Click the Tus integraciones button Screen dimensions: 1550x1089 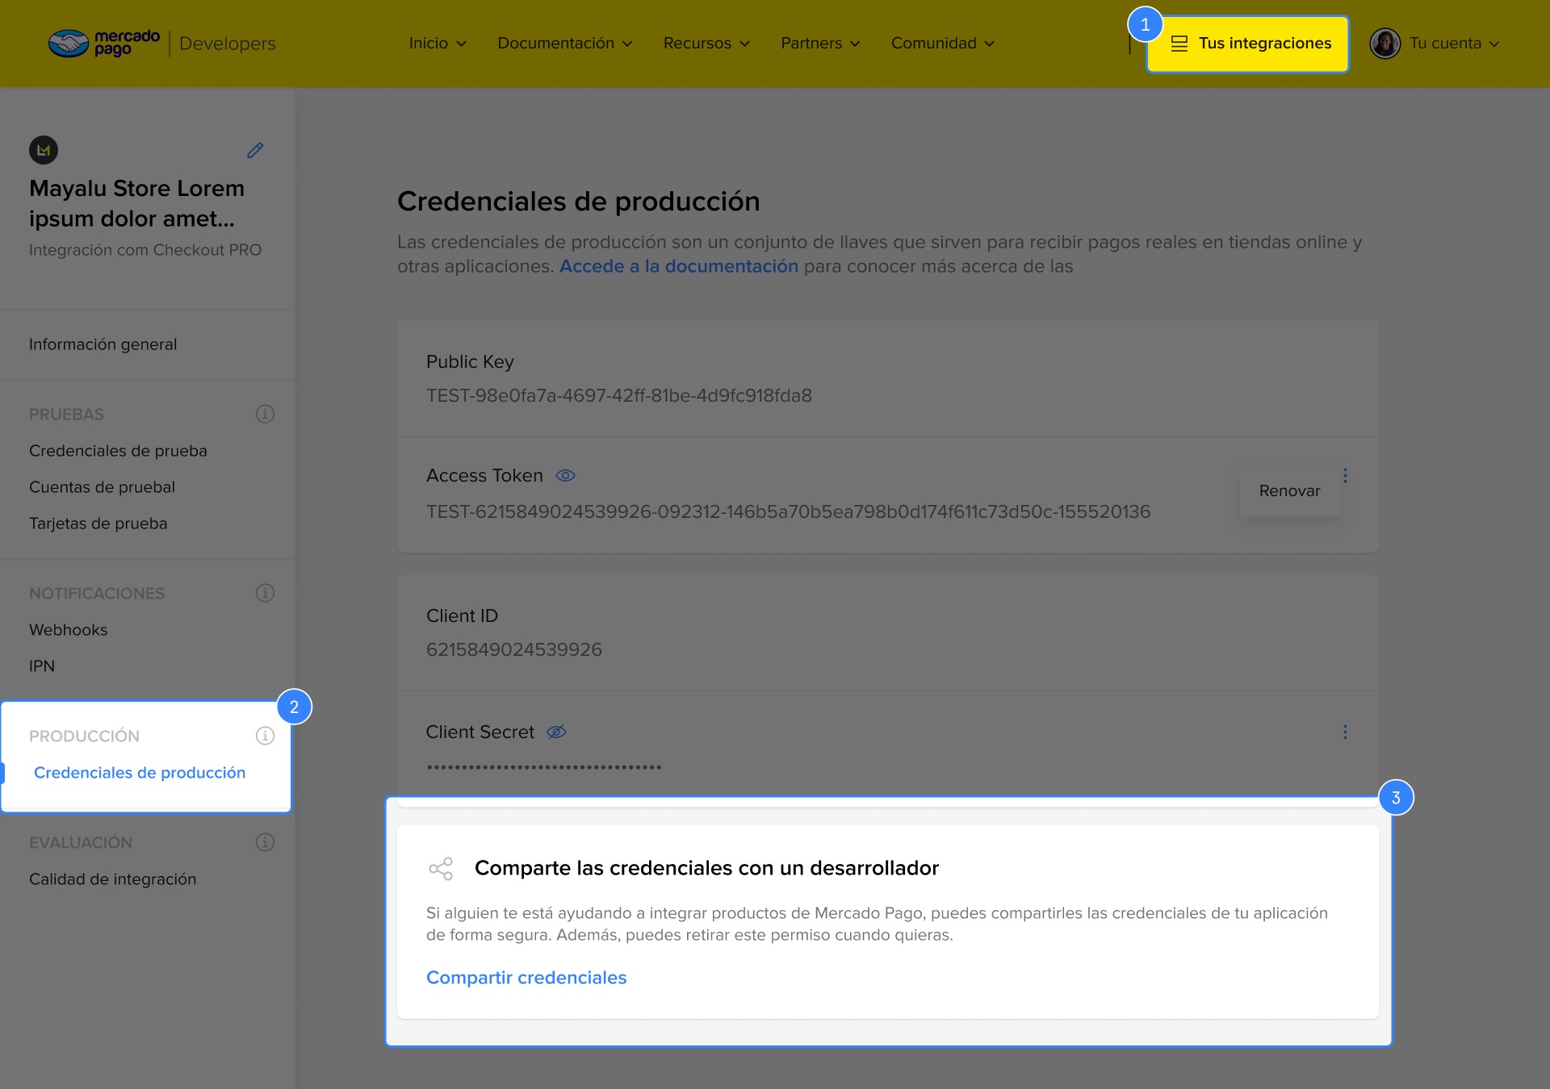point(1247,44)
